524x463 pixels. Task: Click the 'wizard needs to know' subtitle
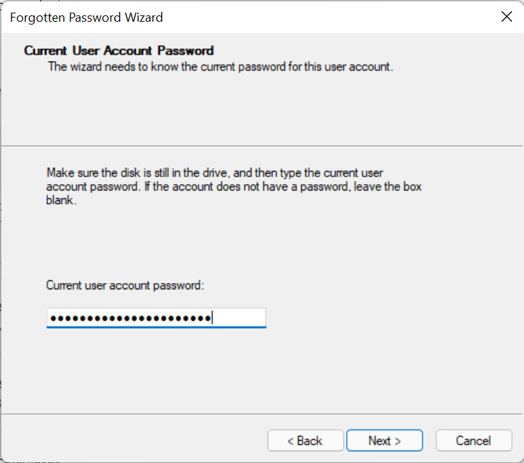(x=221, y=67)
